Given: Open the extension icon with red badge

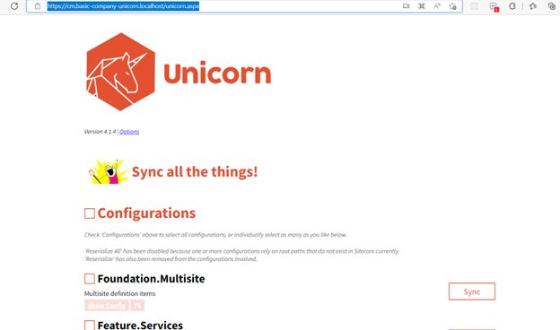Looking at the screenshot, I should point(494,7).
